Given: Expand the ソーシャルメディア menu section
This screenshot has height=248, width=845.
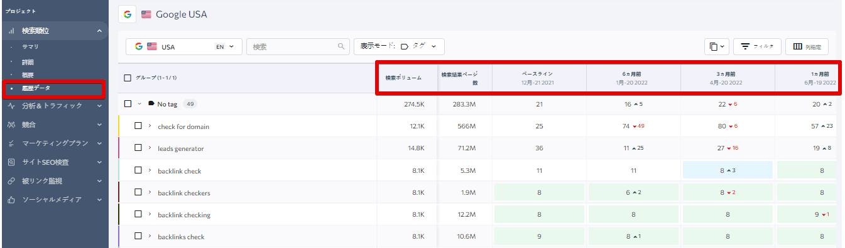Looking at the screenshot, I should tap(99, 200).
